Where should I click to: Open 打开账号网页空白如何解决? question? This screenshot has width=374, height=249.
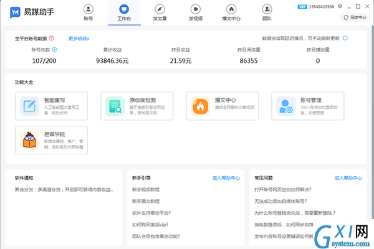click(283, 190)
